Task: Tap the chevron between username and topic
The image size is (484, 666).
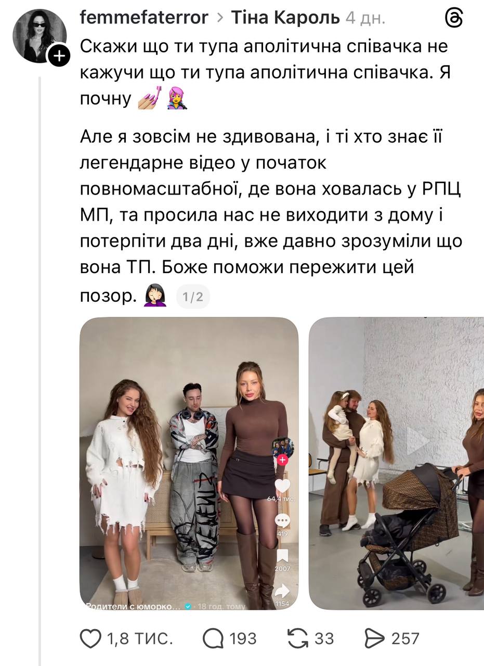Action: point(220,19)
